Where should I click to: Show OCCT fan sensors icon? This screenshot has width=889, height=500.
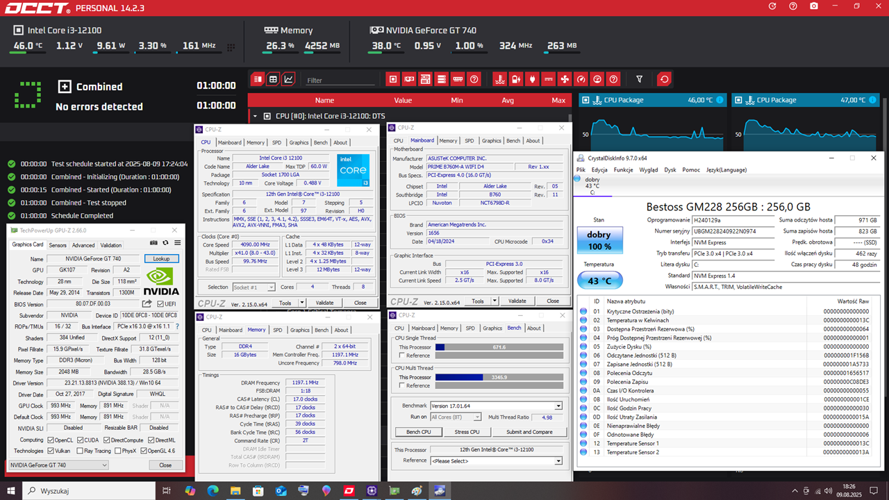pos(565,79)
